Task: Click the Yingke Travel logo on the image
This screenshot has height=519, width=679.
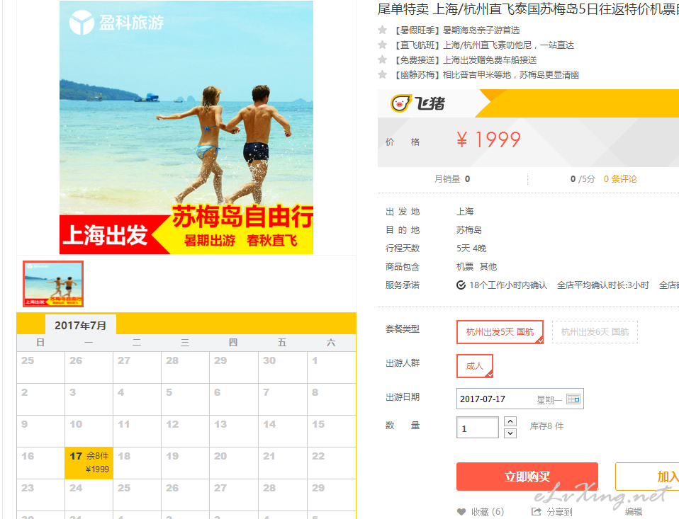Action: [x=116, y=22]
